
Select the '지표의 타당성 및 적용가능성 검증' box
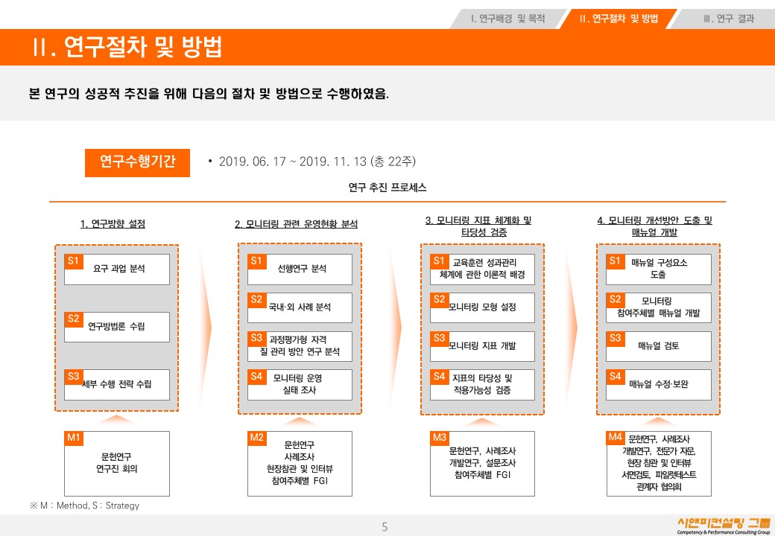(482, 384)
